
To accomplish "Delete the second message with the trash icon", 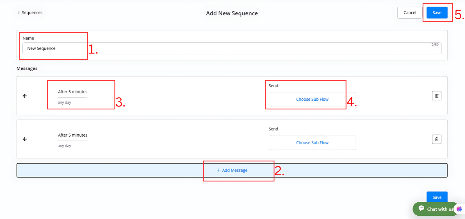I will pos(437,139).
